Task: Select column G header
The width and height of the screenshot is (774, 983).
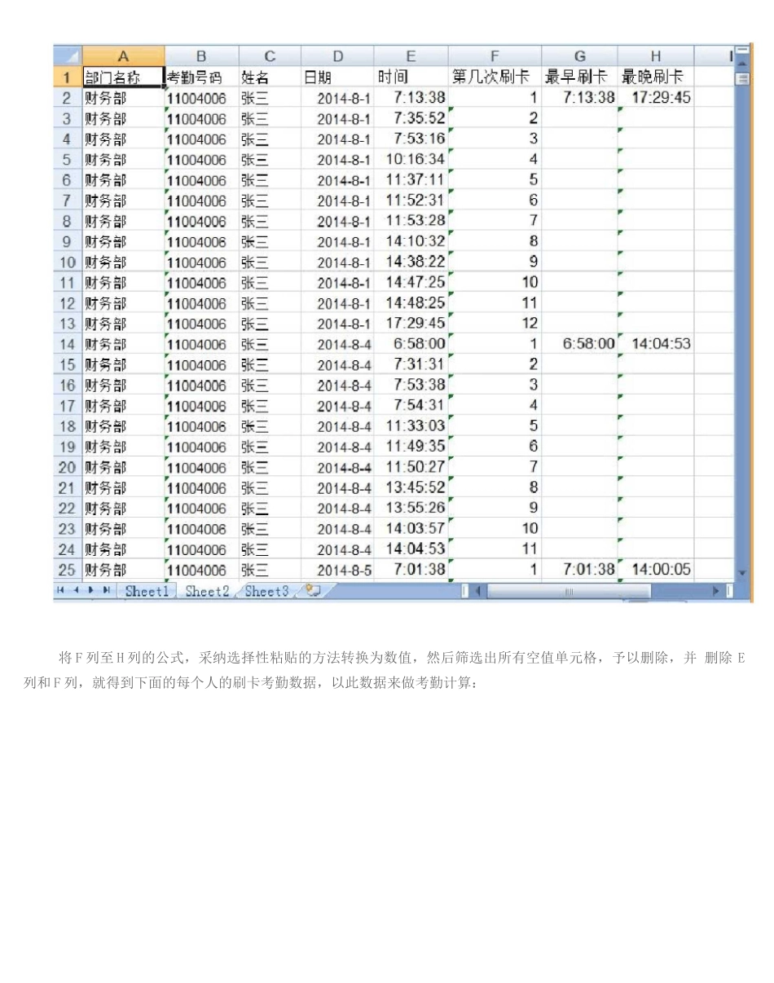Action: click(579, 56)
